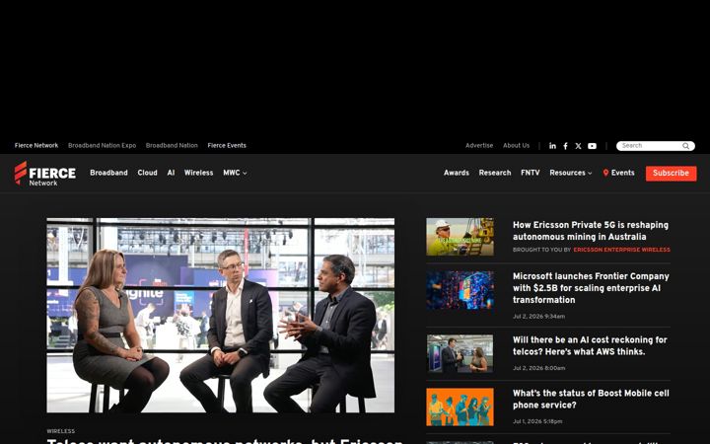Open the Boost Mobile article thumbnail
The width and height of the screenshot is (710, 444).
(460, 407)
